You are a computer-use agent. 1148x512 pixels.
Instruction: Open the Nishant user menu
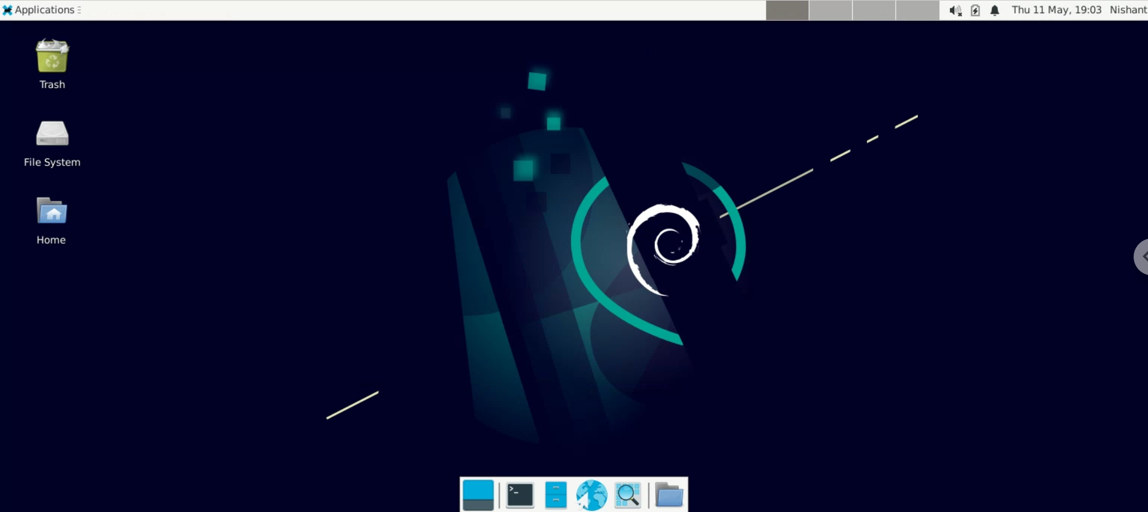click(x=1128, y=10)
